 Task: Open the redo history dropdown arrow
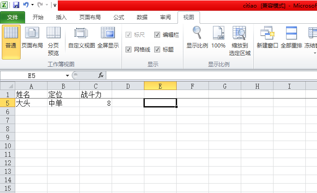point(47,5)
